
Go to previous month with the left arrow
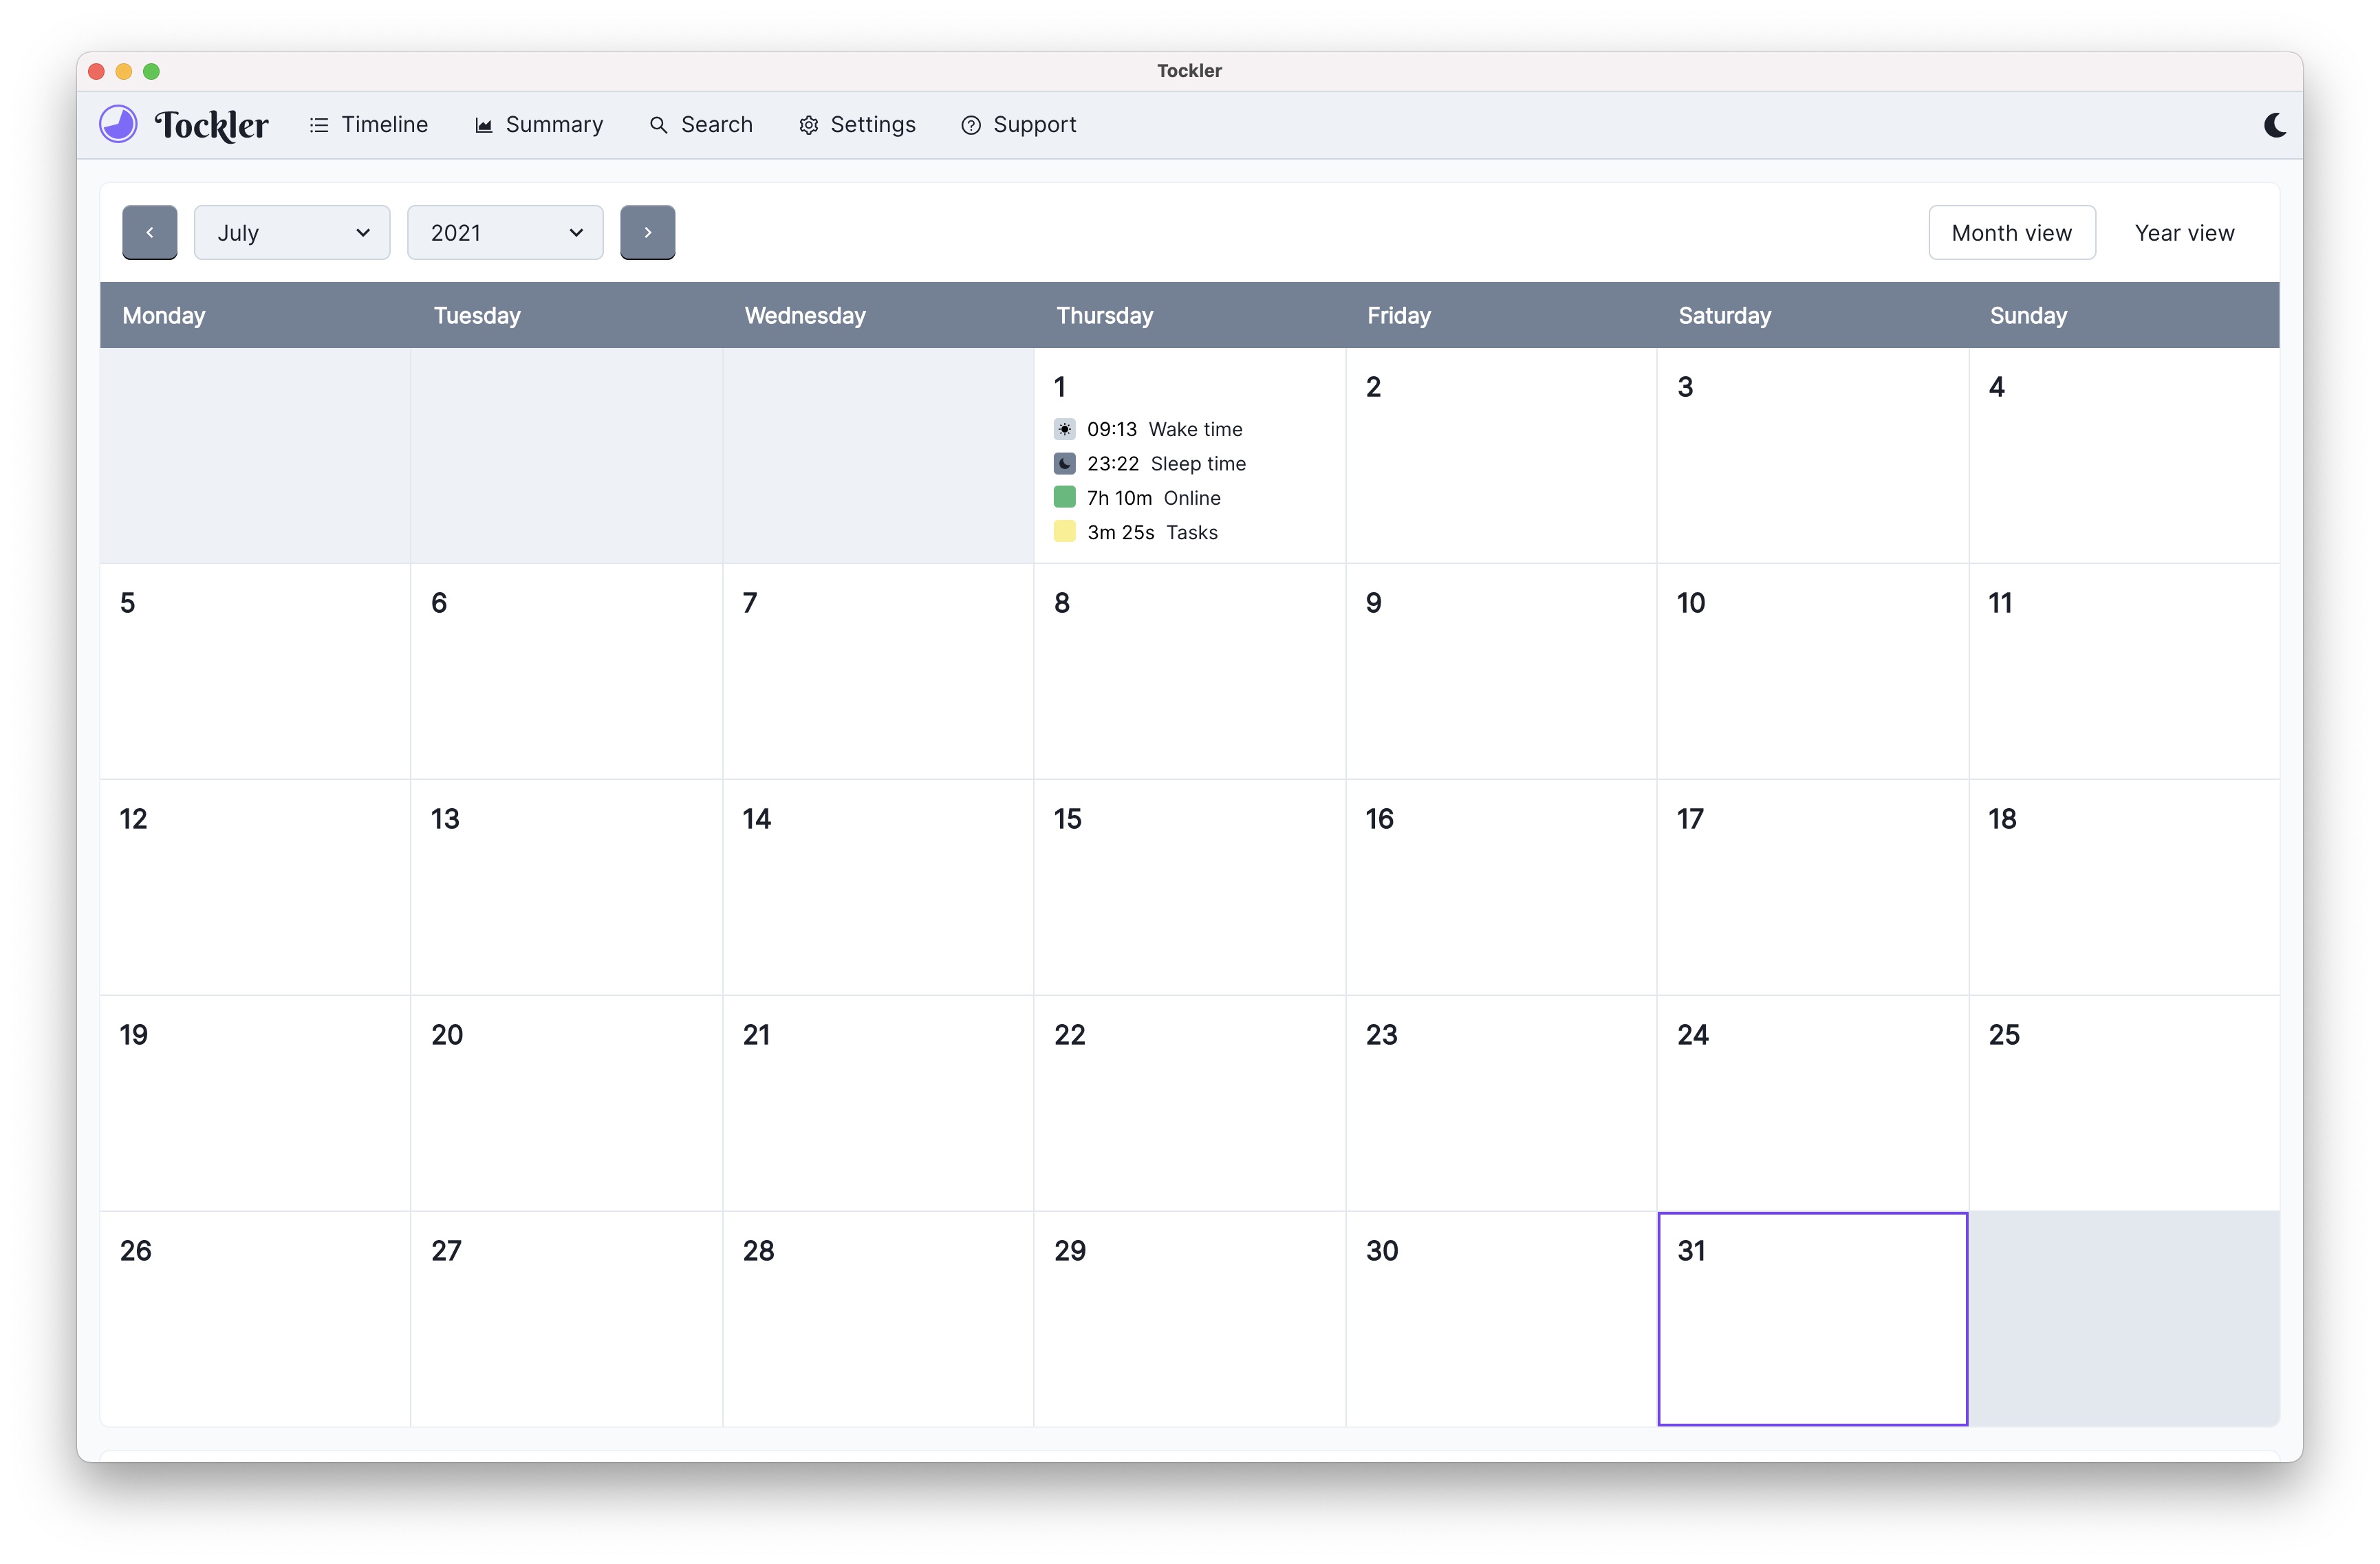(x=150, y=232)
